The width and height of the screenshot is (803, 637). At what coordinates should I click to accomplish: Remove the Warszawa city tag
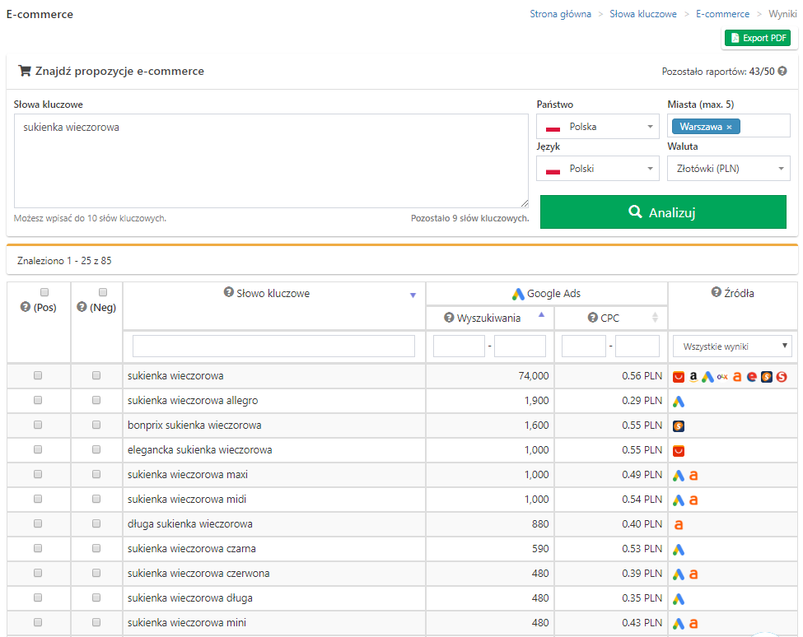[x=729, y=128]
